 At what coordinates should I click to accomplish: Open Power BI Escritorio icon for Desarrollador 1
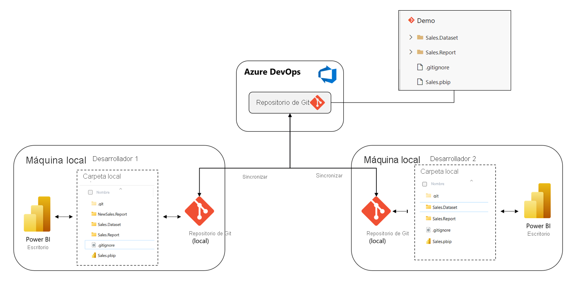pyautogui.click(x=37, y=213)
